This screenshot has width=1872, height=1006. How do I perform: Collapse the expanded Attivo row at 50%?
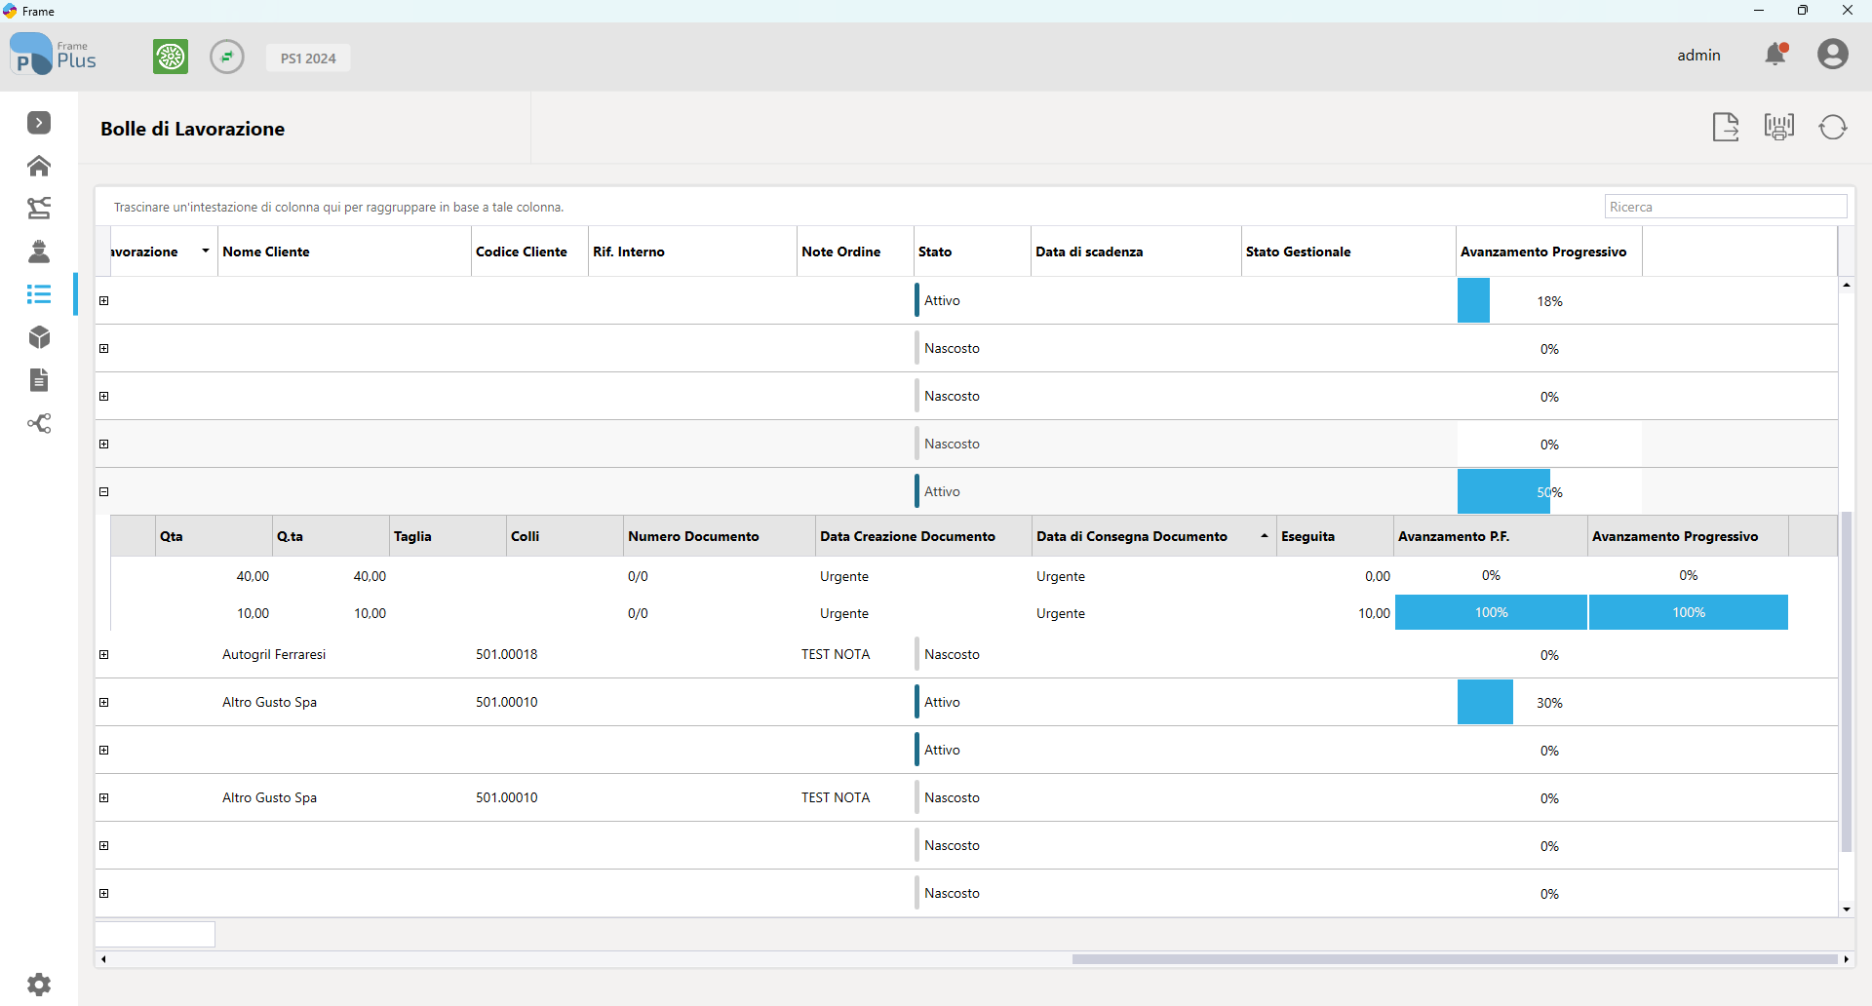pyautogui.click(x=103, y=492)
